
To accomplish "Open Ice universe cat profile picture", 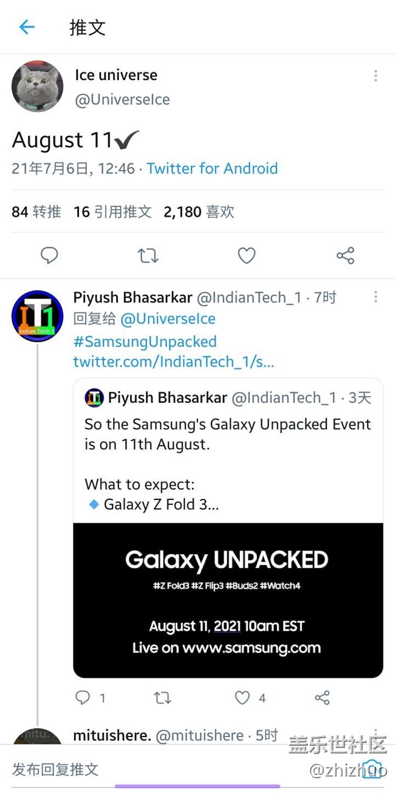I will click(37, 86).
